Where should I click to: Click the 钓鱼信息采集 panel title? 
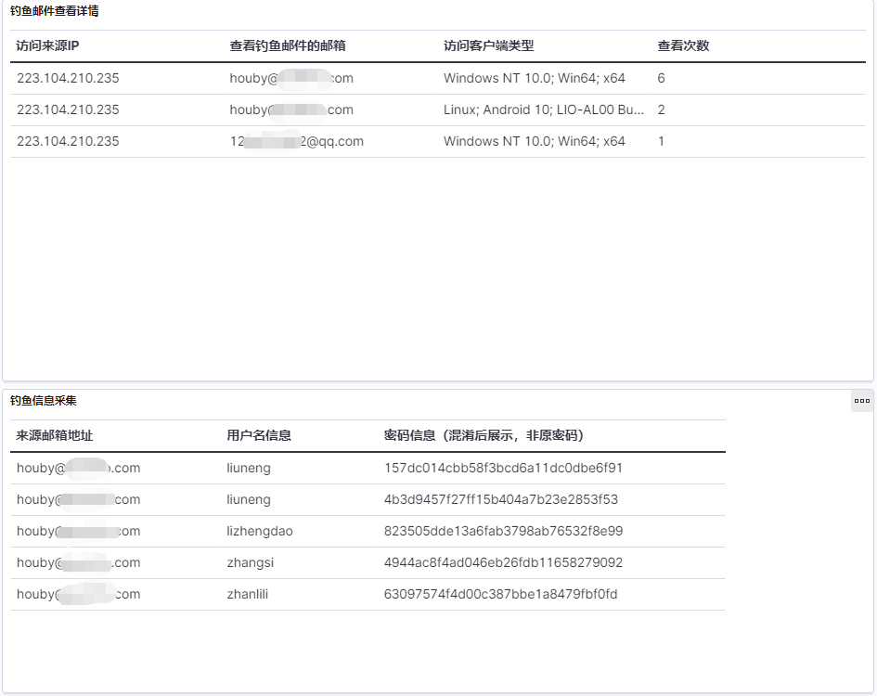(43, 401)
